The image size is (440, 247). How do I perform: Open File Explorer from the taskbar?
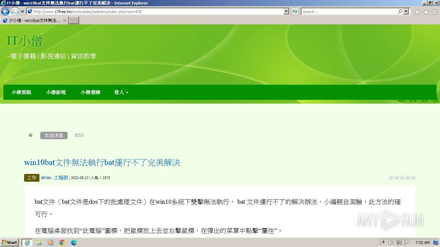pyautogui.click(x=39, y=243)
